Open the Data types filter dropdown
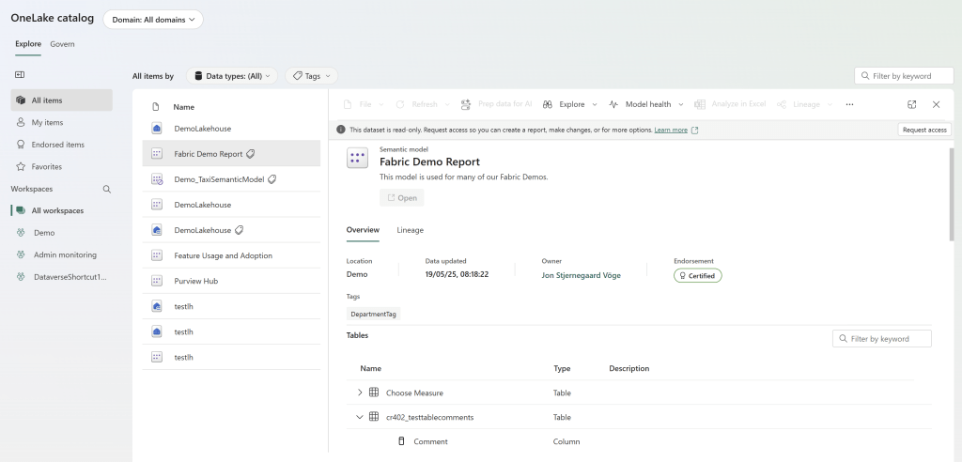The height and width of the screenshot is (462, 962). click(x=233, y=76)
